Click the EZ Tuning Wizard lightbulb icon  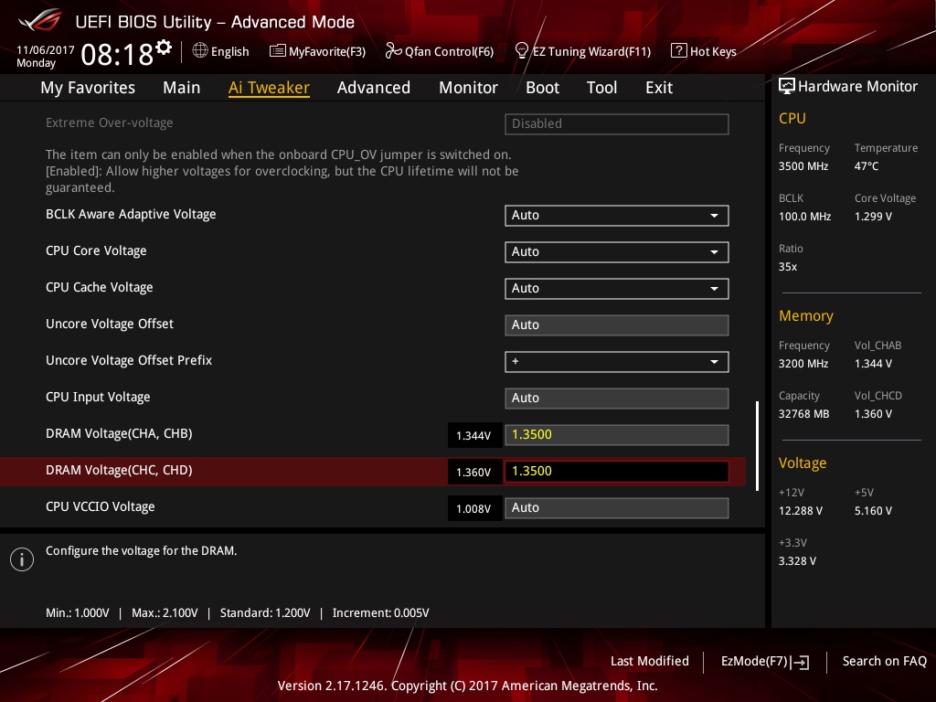522,51
